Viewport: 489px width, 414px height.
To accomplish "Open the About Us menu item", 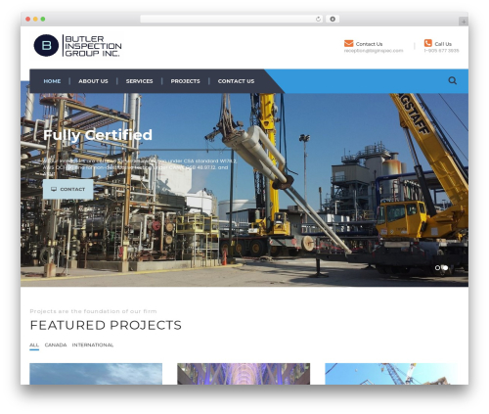I will 93,81.
